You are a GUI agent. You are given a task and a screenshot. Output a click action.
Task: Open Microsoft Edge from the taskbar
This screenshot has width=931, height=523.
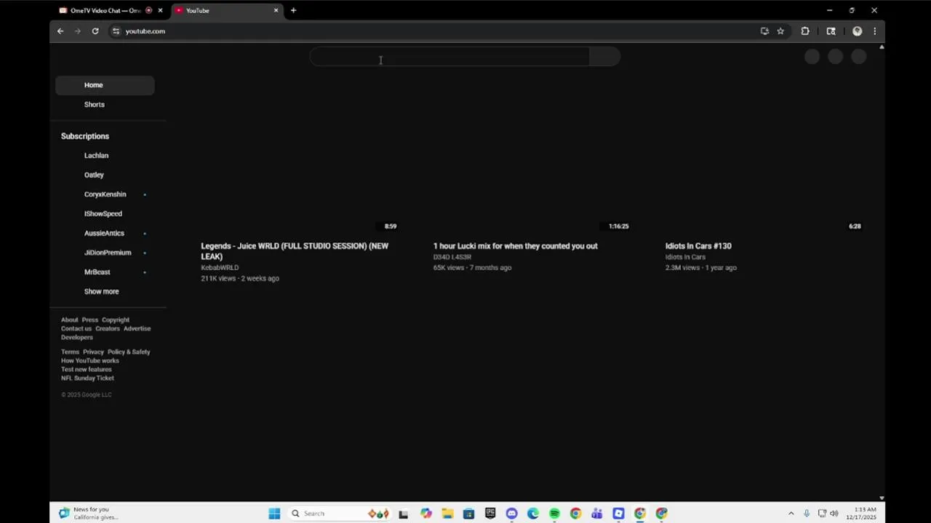[x=533, y=514]
